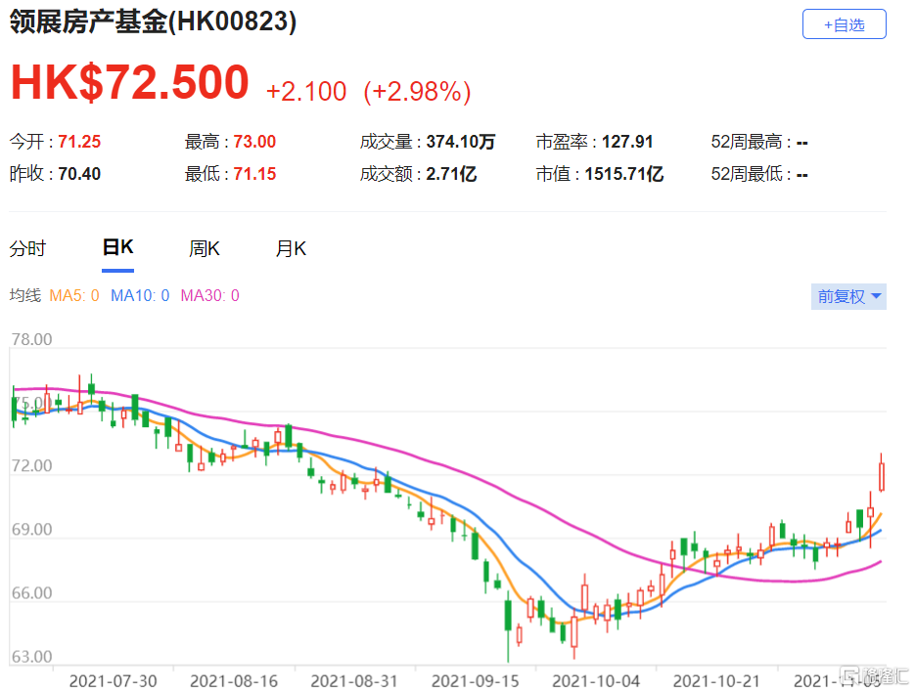915x693 pixels.
Task: Add stock to watchlist with +自选 button
Action: [x=844, y=24]
